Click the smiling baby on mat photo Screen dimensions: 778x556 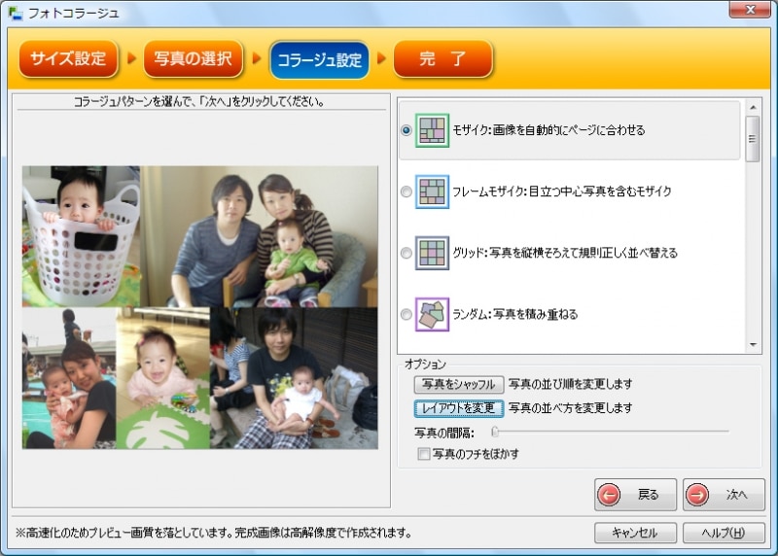pyautogui.click(x=163, y=378)
